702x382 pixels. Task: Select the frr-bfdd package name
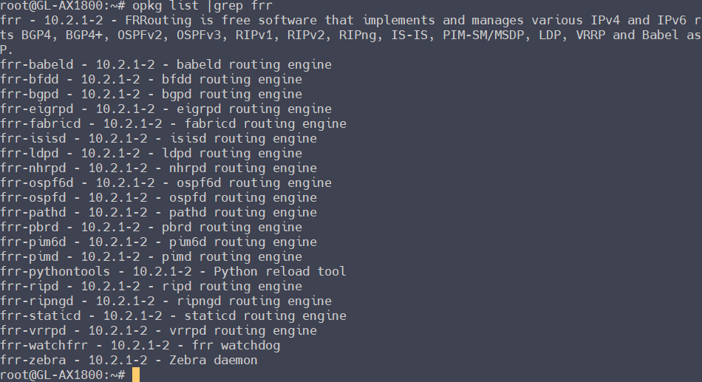point(33,80)
